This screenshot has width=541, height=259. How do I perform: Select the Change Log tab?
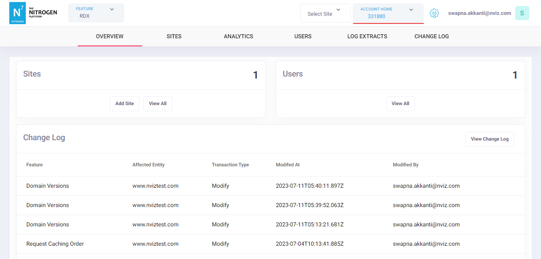(432, 36)
